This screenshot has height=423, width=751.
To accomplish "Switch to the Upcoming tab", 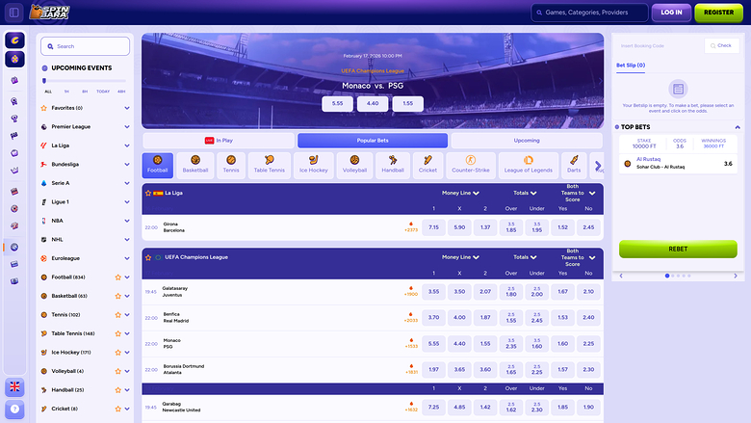I will pyautogui.click(x=527, y=141).
